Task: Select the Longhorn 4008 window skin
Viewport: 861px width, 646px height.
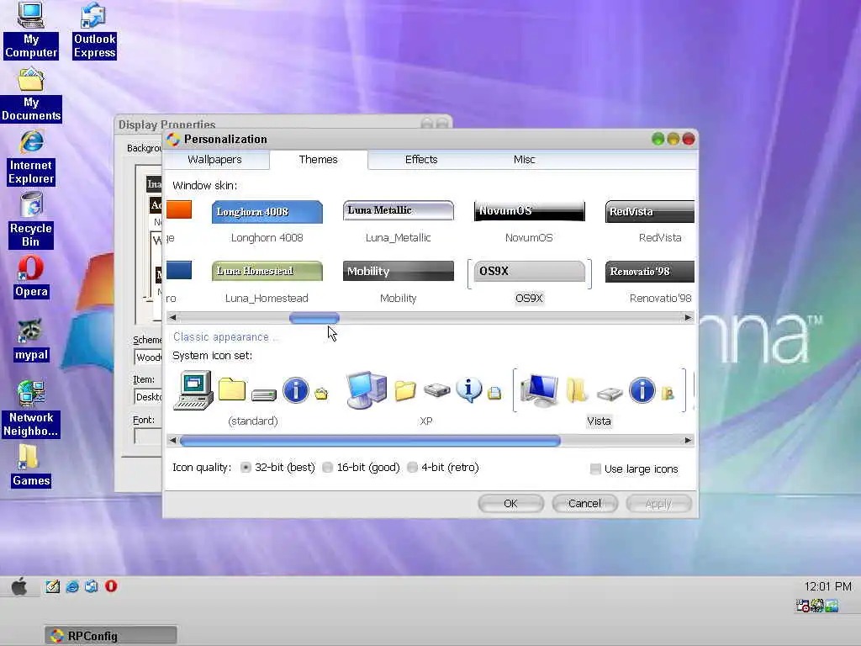Action: (x=267, y=222)
